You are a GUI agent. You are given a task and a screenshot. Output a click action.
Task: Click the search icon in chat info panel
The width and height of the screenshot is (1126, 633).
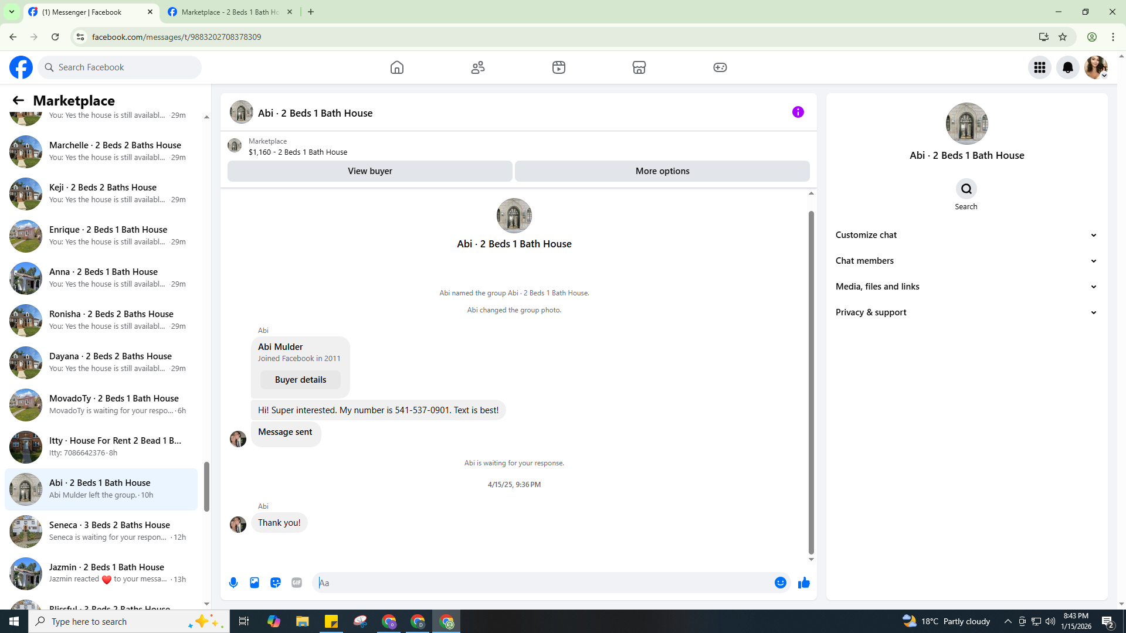click(x=966, y=189)
